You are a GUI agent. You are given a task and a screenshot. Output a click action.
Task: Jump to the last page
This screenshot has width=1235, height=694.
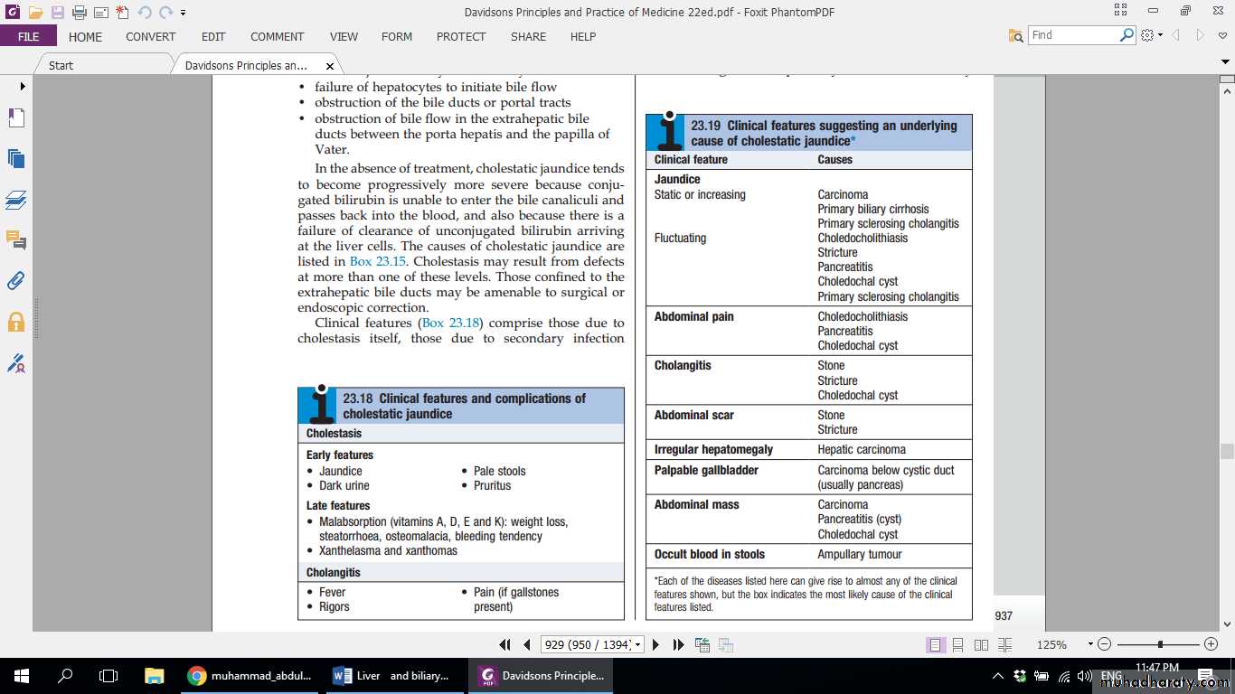click(x=678, y=644)
